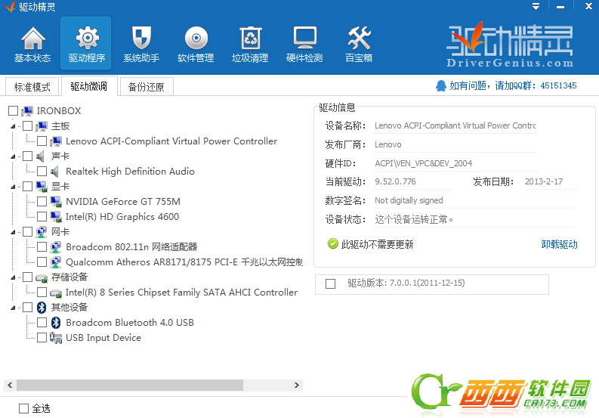Click the 设备名称 field value
Image resolution: width=599 pixels, height=418 pixels.
[455, 125]
